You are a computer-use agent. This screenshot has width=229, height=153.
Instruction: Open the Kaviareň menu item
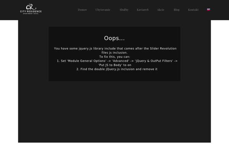point(143,10)
